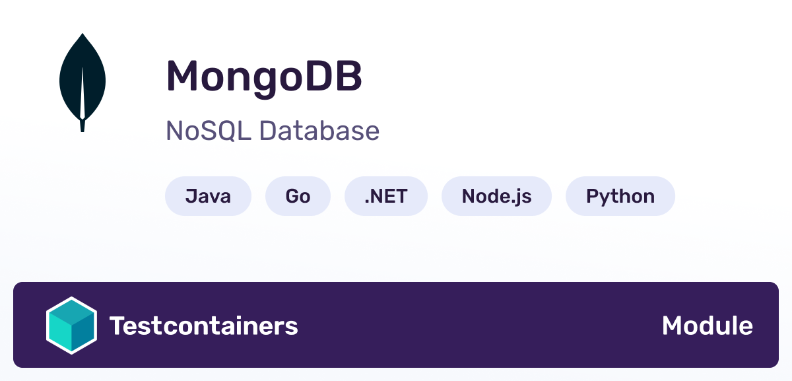Viewport: 792px width, 381px height.
Task: Click the Module label in the banner
Action: 707,326
